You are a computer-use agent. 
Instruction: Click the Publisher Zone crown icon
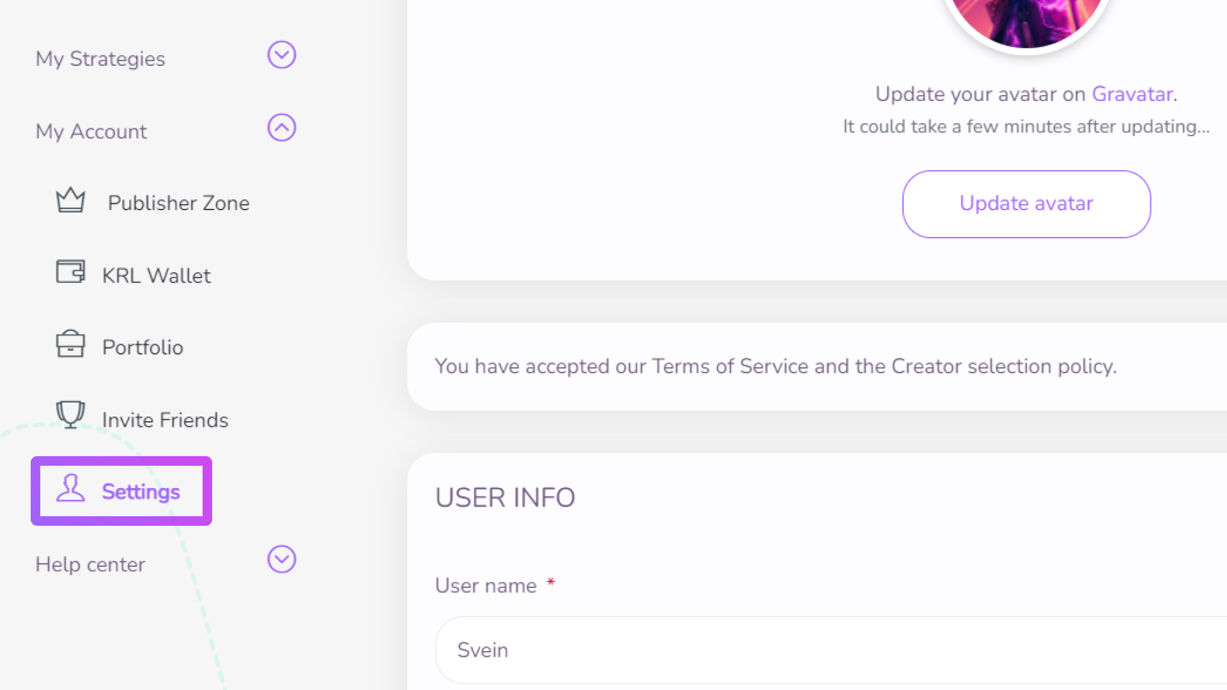click(70, 200)
